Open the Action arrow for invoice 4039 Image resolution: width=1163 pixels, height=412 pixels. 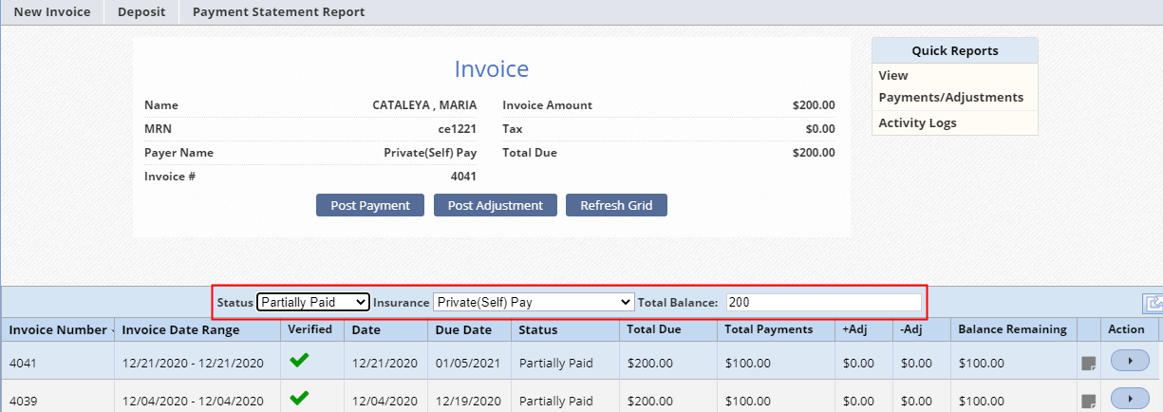1129,400
